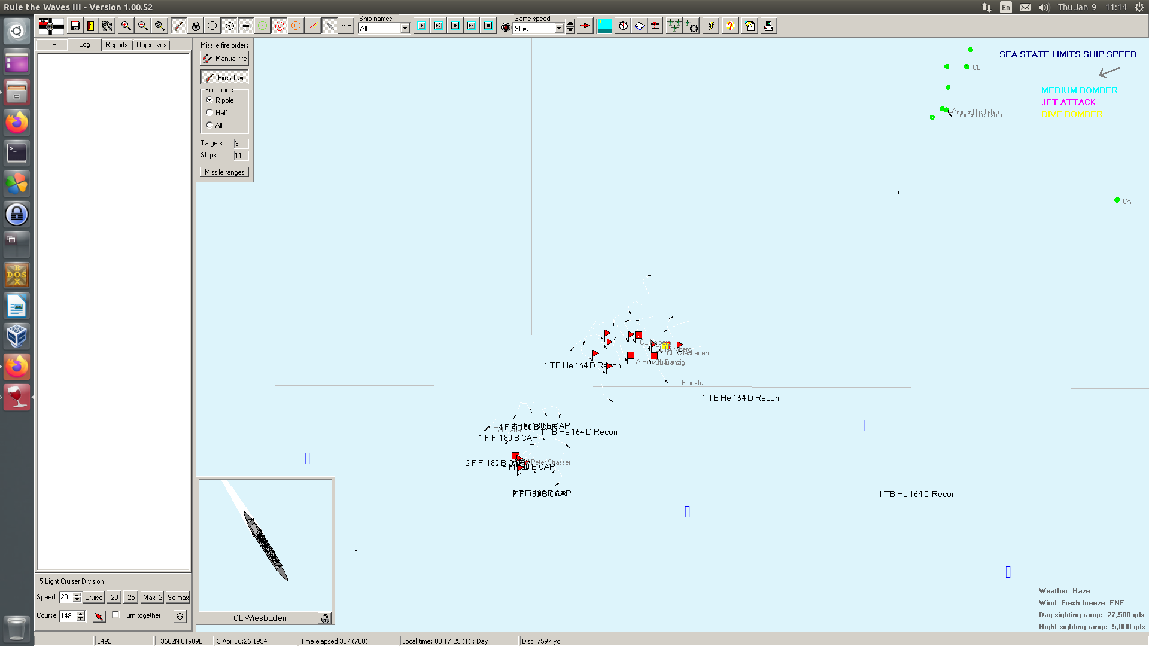Screen dimensions: 1149x646
Task: Increase speed with the up spinner
Action: coord(77,595)
